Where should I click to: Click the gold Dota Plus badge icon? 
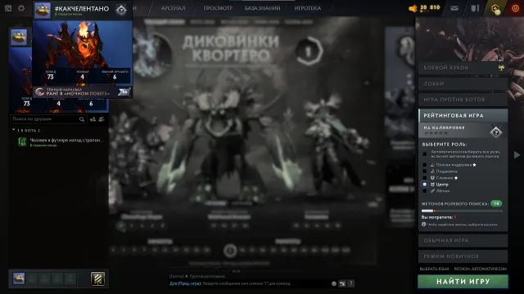tap(495, 9)
